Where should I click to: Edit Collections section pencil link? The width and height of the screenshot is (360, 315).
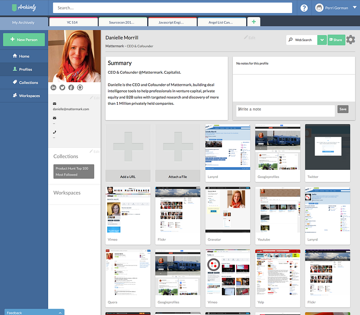[94, 151]
